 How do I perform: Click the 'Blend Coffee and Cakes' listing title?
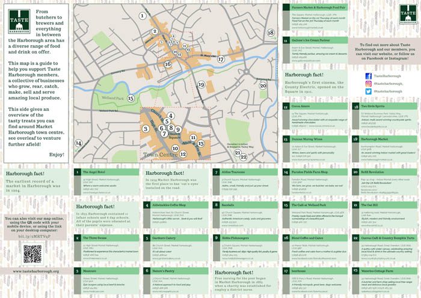click(x=307, y=238)
